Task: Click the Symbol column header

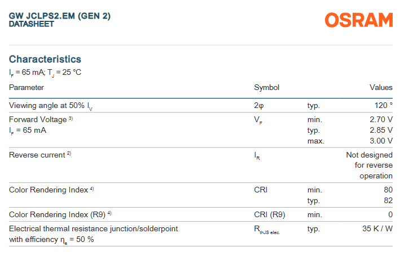Action: pyautogui.click(x=267, y=87)
